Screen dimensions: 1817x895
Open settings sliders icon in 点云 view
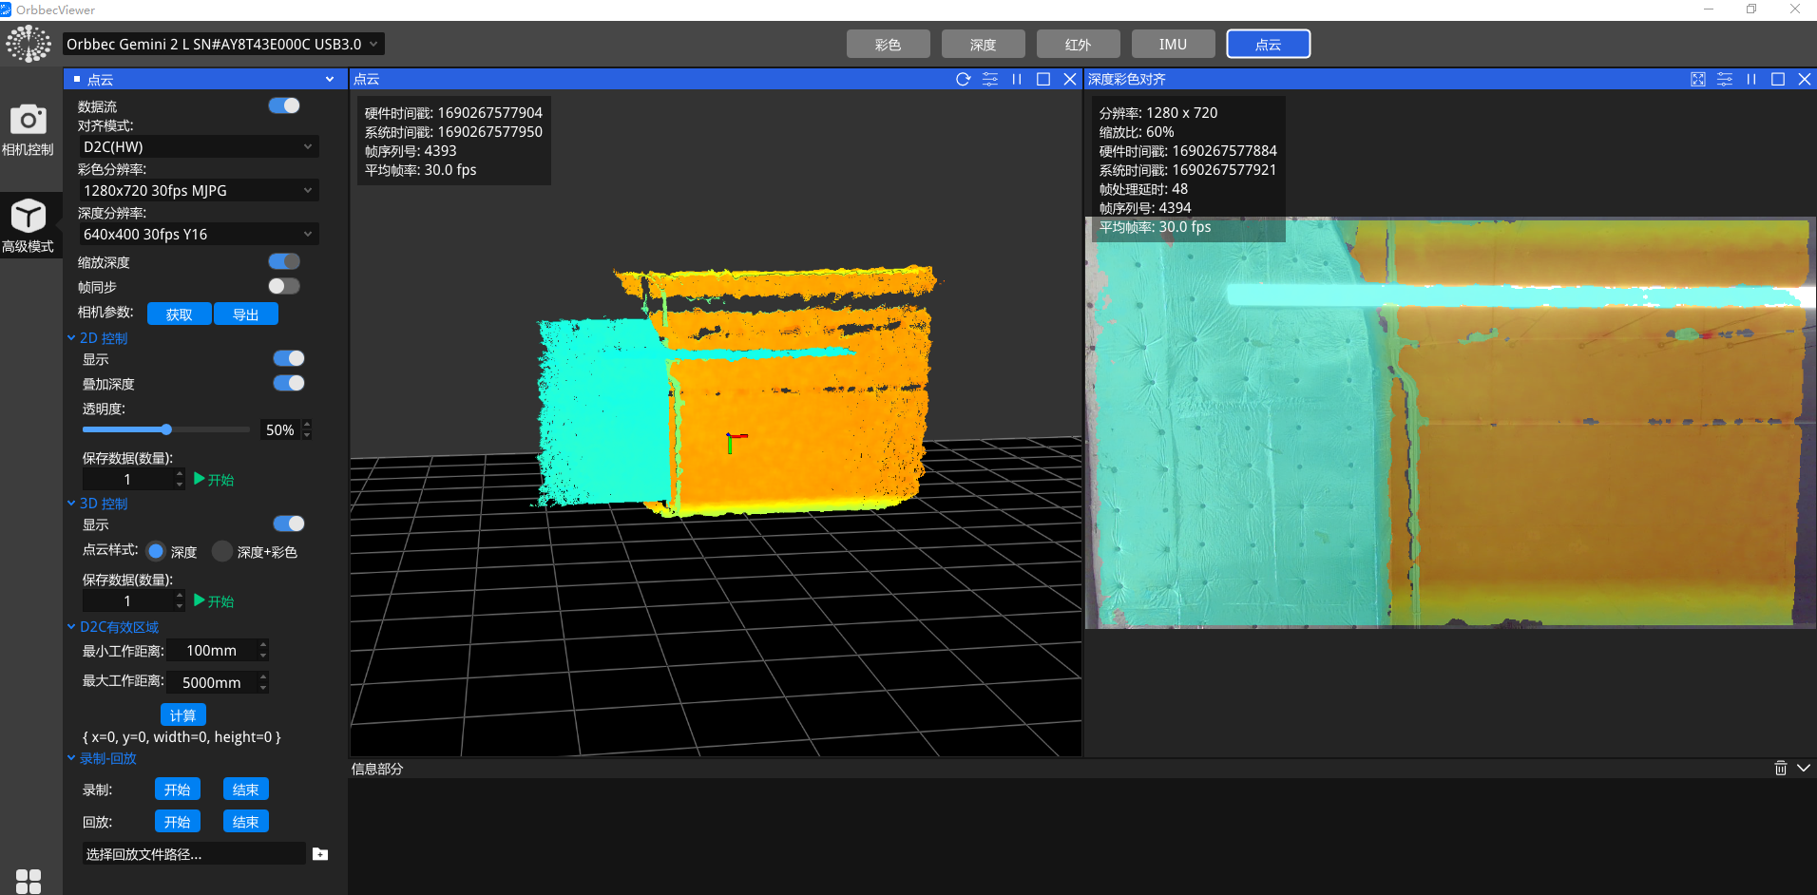tap(990, 79)
